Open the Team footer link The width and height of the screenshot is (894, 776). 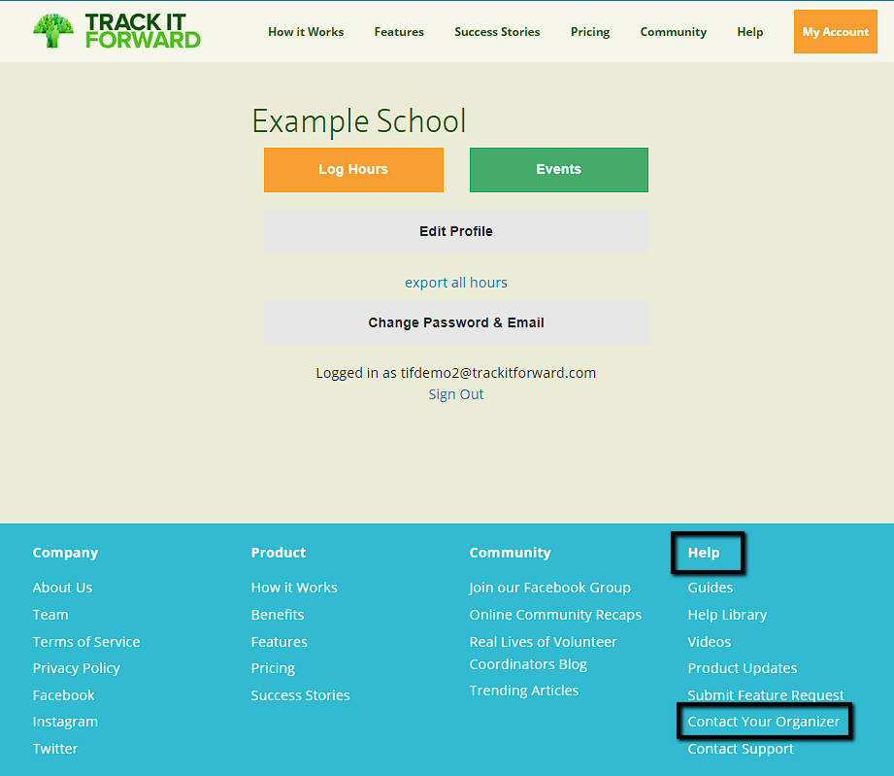(50, 615)
